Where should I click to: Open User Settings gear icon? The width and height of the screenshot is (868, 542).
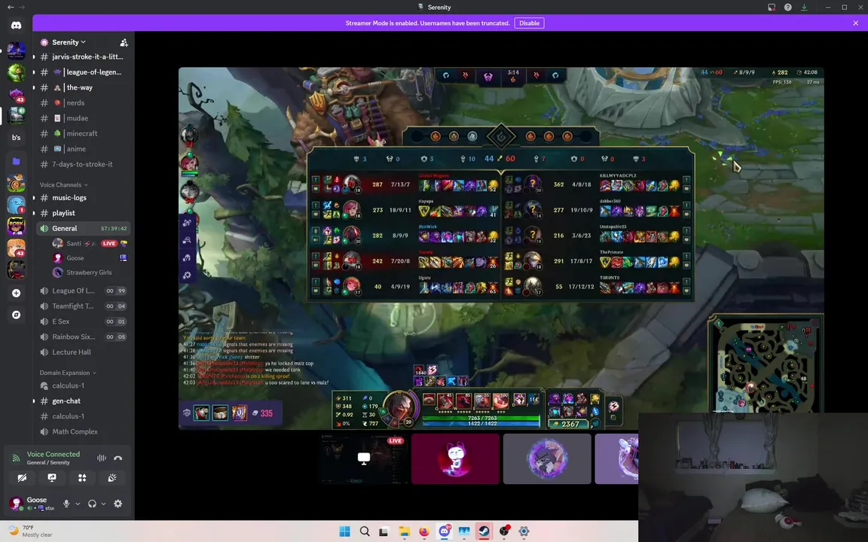tap(118, 504)
